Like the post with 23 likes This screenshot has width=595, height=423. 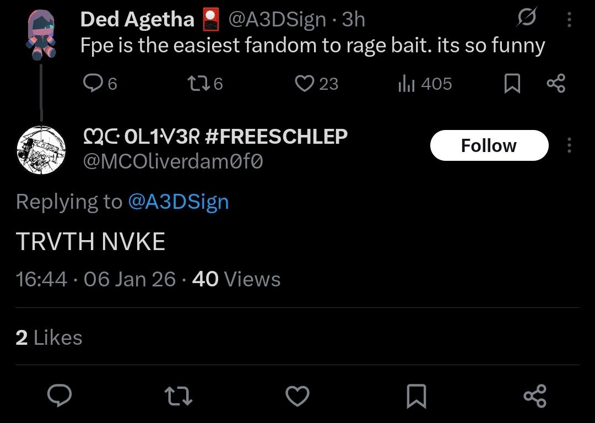(304, 84)
